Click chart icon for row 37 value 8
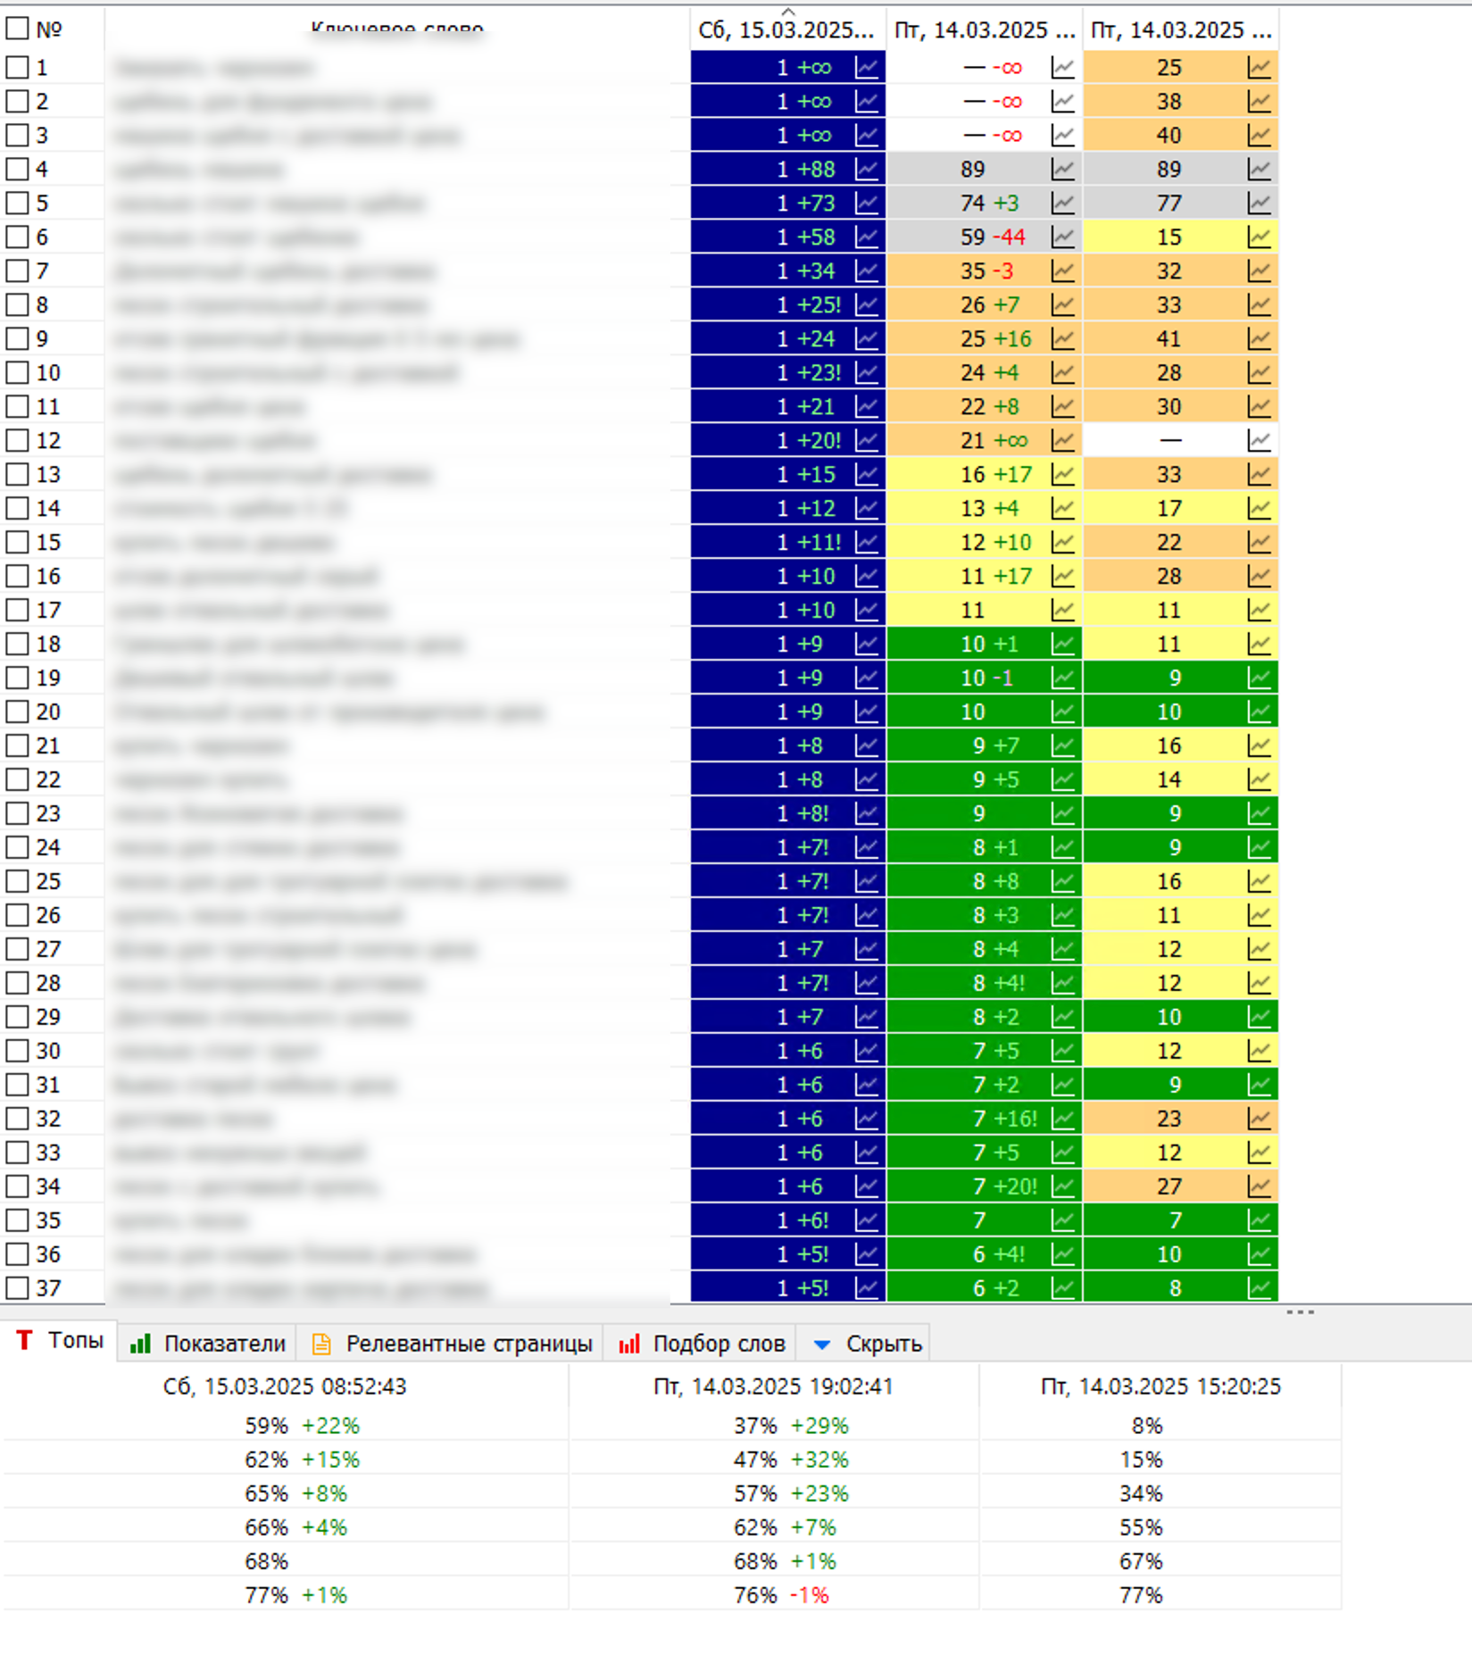Viewport: 1472px width, 1665px height. pyautogui.click(x=1259, y=1289)
